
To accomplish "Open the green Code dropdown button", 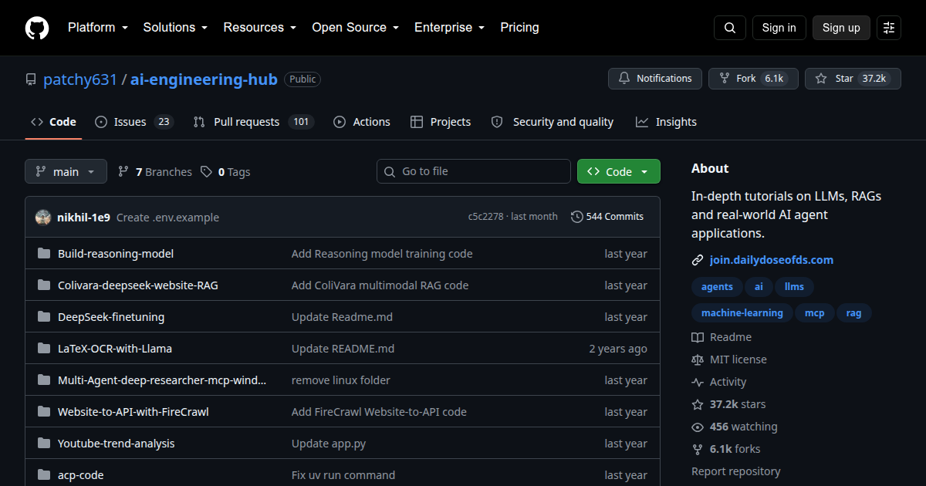I will pyautogui.click(x=619, y=172).
